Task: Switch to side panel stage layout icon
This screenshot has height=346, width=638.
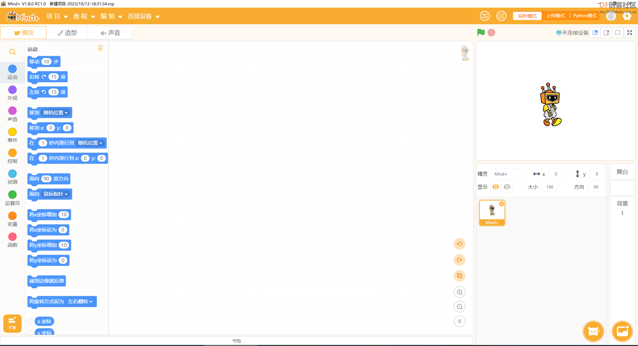Action: pyautogui.click(x=606, y=33)
